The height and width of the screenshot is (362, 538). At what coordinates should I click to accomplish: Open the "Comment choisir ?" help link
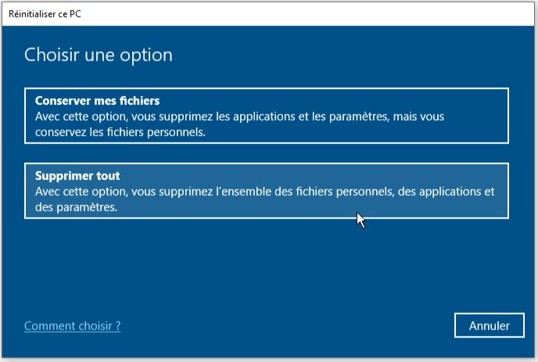[x=73, y=326]
